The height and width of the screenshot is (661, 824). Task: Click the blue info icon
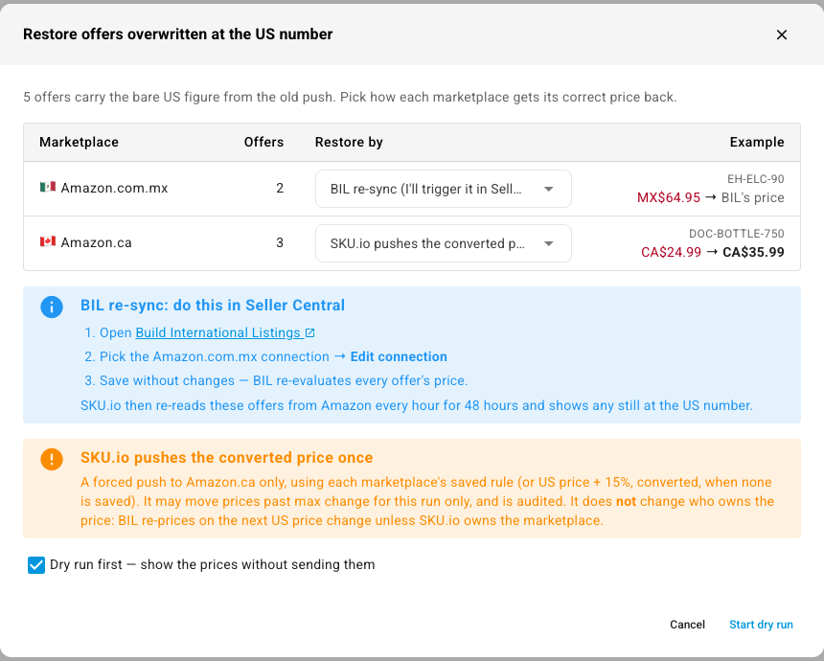pos(52,307)
